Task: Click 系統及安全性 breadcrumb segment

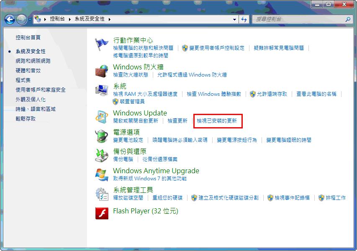Action: [90, 19]
